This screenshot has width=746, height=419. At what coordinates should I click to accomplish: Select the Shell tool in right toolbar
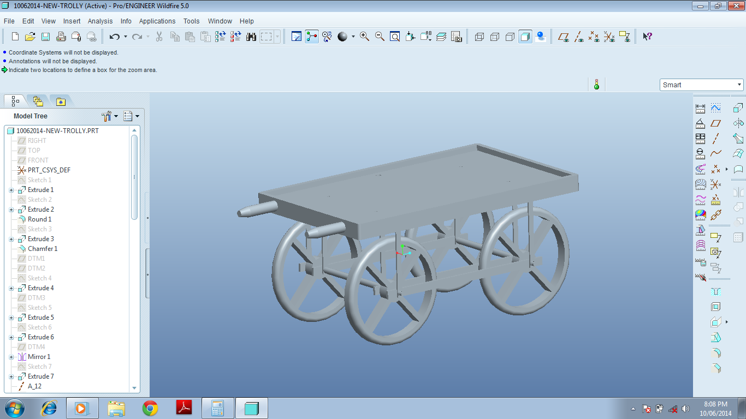[715, 307]
